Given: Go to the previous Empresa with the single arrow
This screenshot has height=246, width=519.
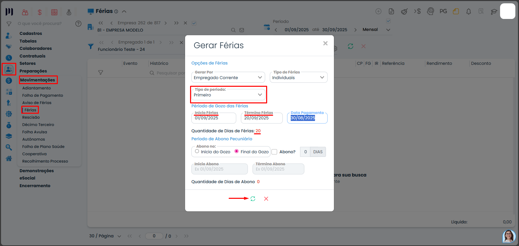Looking at the screenshot, I should [111, 23].
